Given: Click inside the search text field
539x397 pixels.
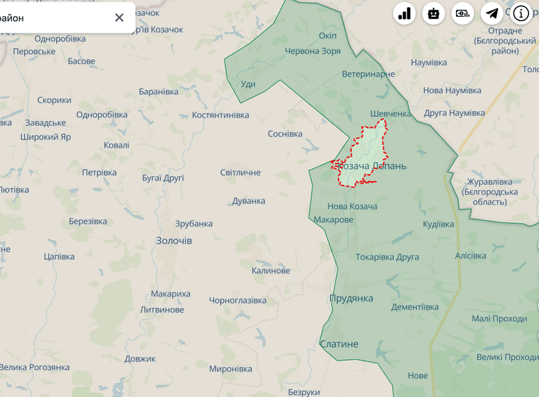Looking at the screenshot, I should (51, 17).
